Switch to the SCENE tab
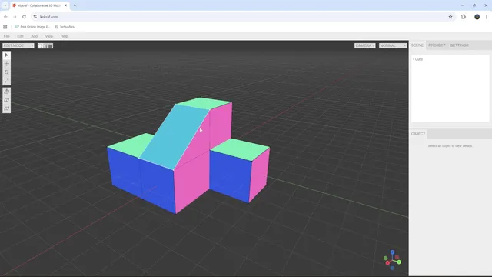The height and width of the screenshot is (277, 492). click(x=417, y=45)
